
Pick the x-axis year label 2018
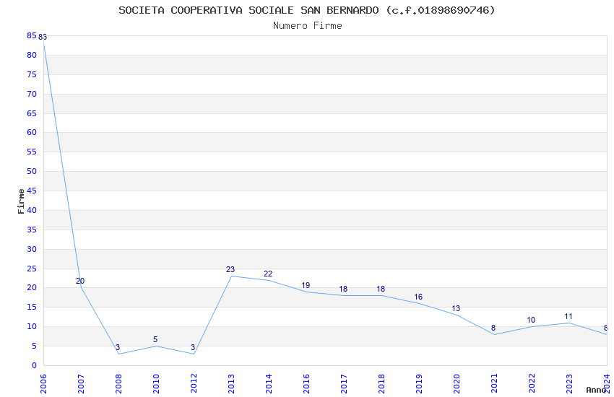[382, 384]
